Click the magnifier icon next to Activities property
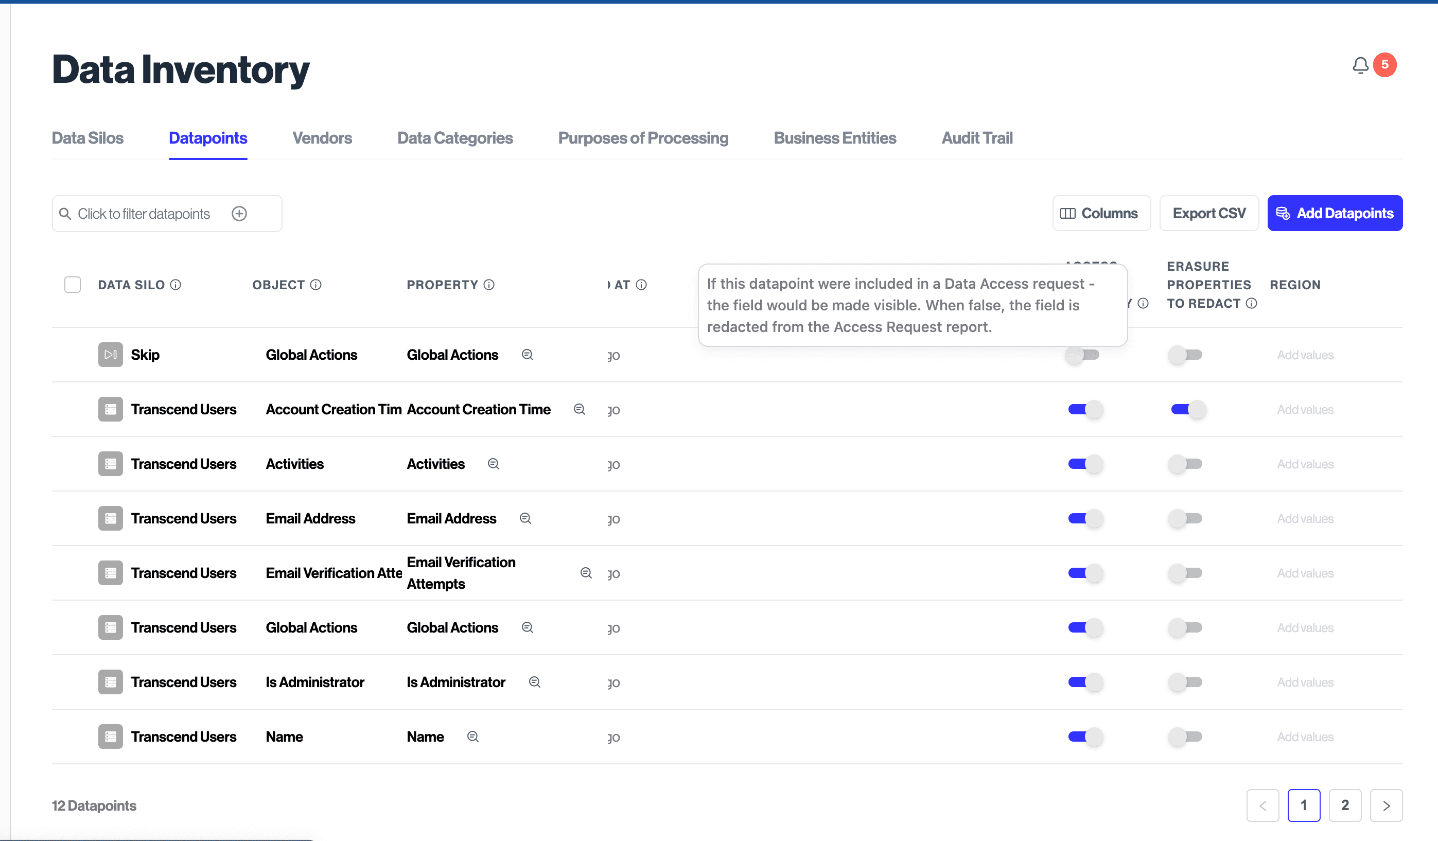This screenshot has width=1438, height=841. click(x=494, y=464)
